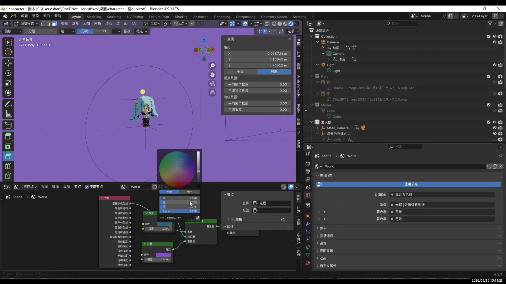506x284 pixels.
Task: Open the Modifier wrench properties tab
Action: pos(308,224)
